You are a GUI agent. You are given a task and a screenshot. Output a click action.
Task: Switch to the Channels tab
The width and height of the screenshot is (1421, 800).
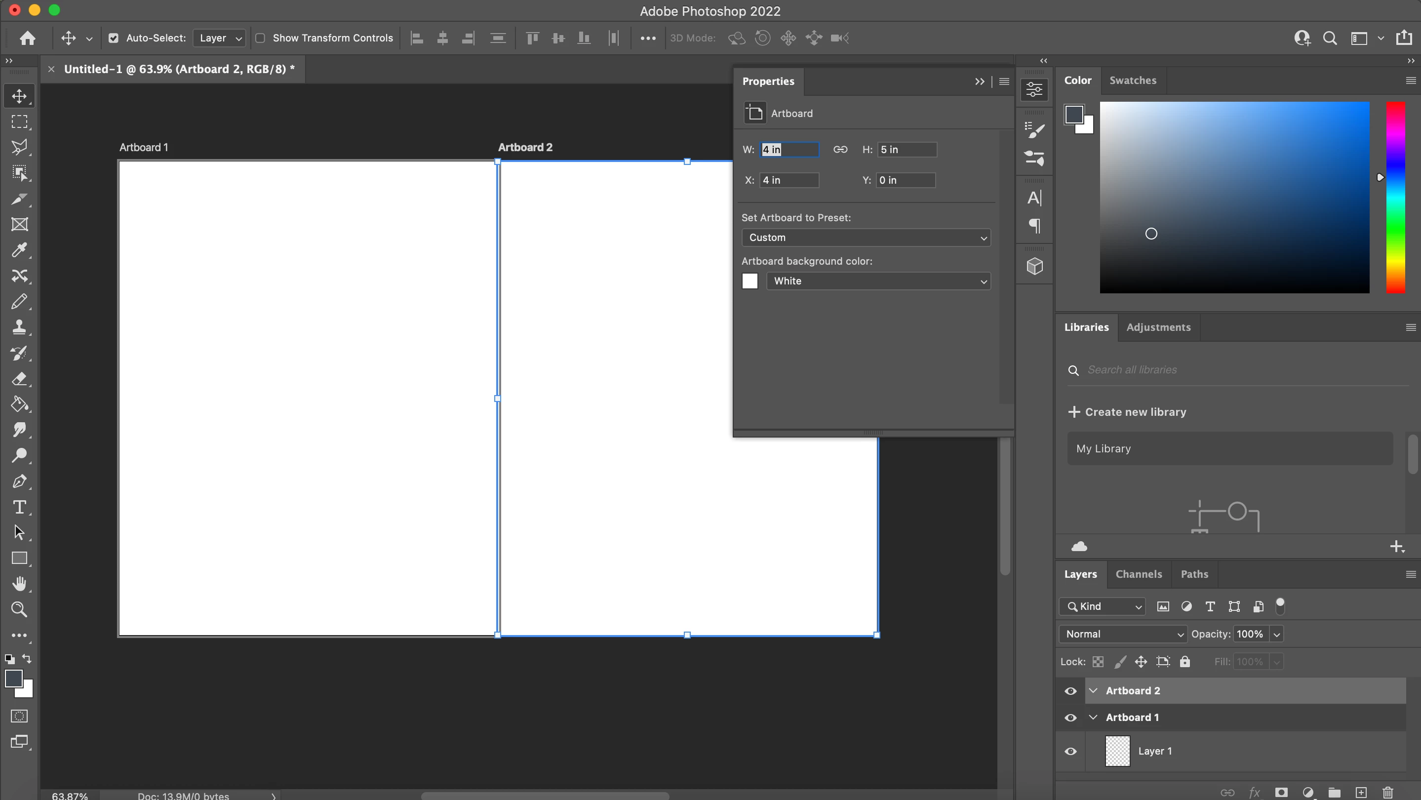coord(1139,574)
